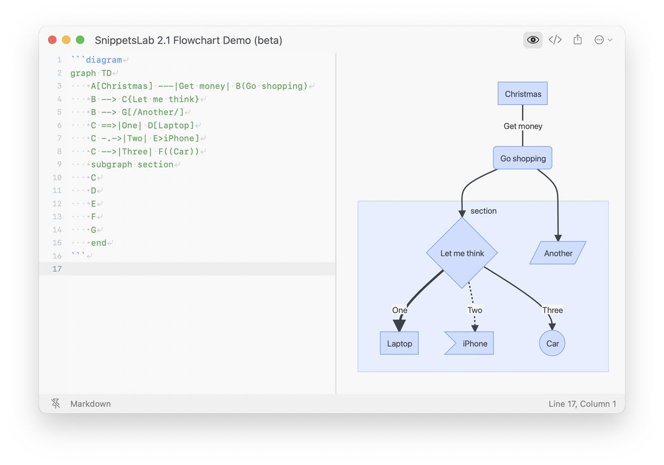This screenshot has height=465, width=664.
Task: Click the unpinned pin icon in the status bar
Action: click(x=56, y=404)
